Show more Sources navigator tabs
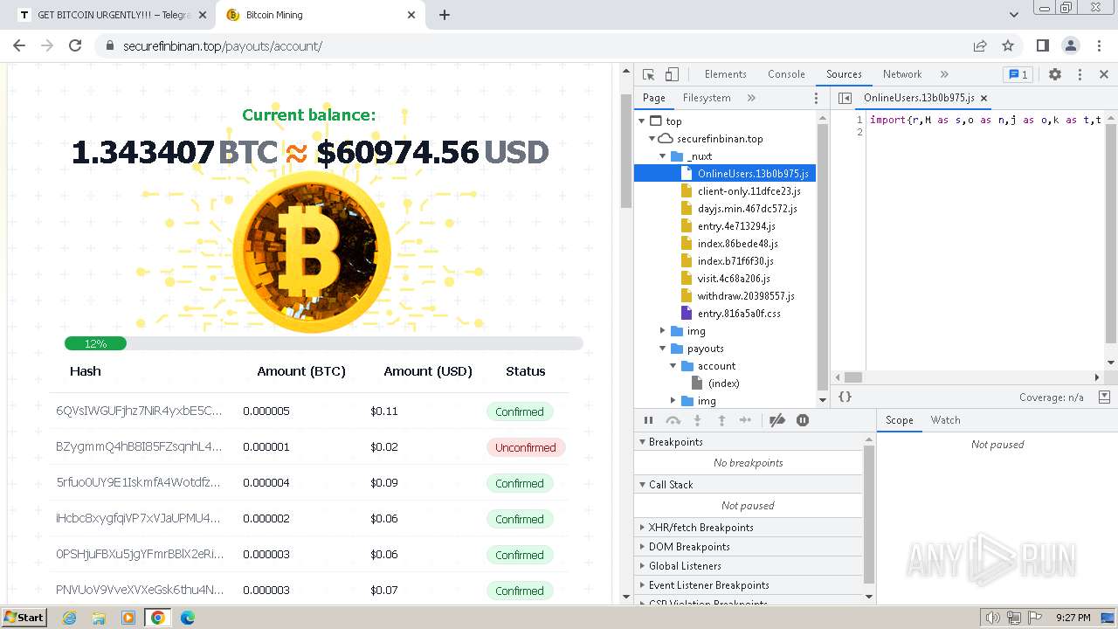Image resolution: width=1118 pixels, height=629 pixels. [751, 98]
